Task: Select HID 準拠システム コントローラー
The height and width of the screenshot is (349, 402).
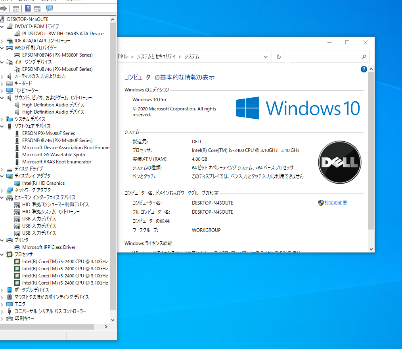Action: click(51, 212)
